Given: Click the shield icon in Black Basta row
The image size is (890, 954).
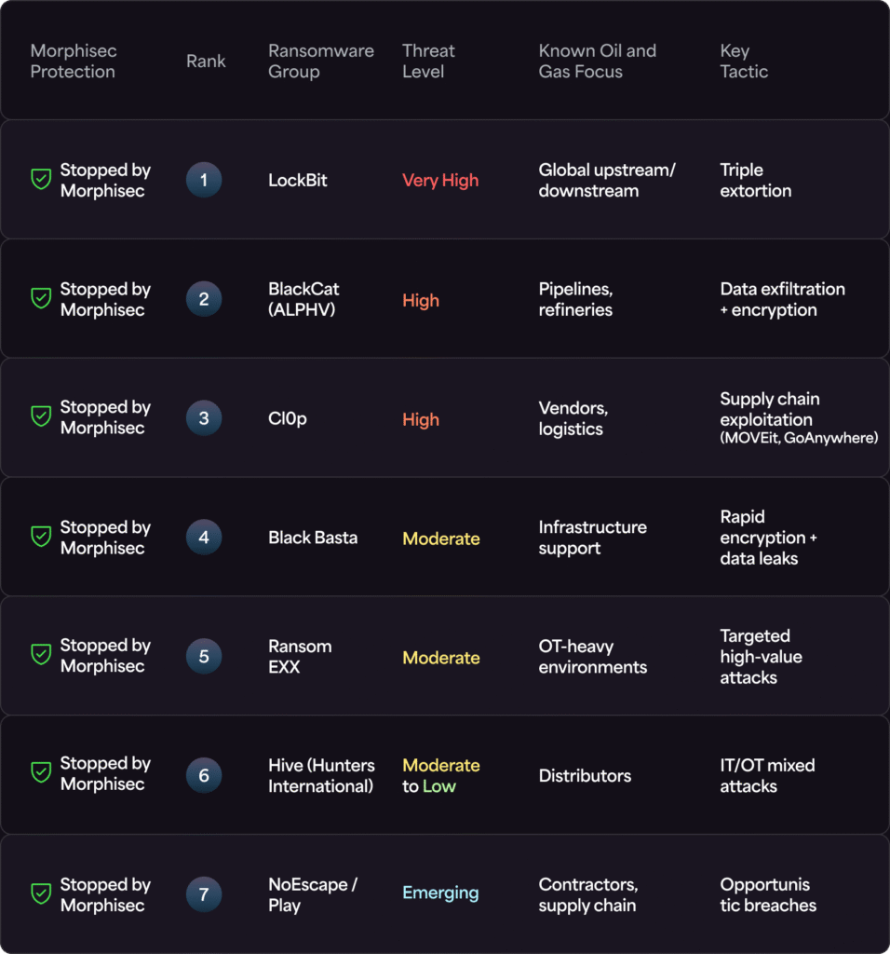Looking at the screenshot, I should pos(41,537).
